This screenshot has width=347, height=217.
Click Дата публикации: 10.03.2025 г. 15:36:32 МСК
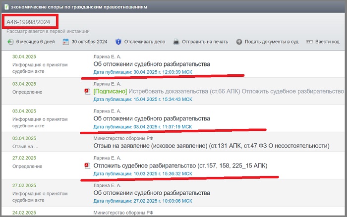click(x=143, y=173)
